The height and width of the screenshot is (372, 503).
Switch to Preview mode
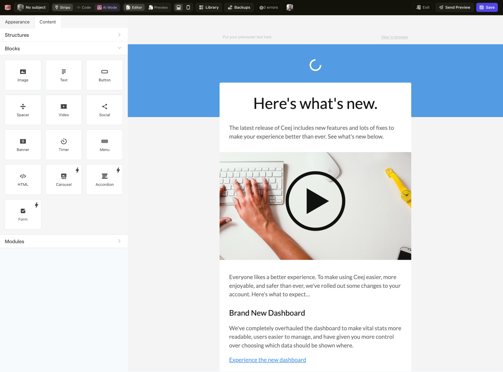(158, 7)
